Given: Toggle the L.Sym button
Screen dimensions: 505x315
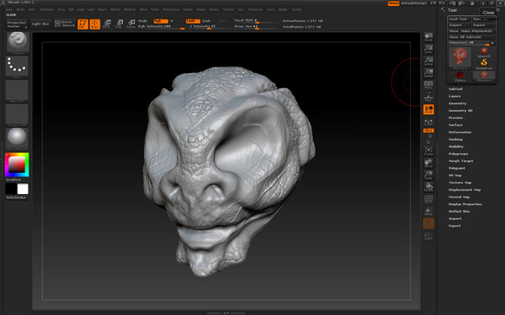Looking at the screenshot, I should (428, 122).
